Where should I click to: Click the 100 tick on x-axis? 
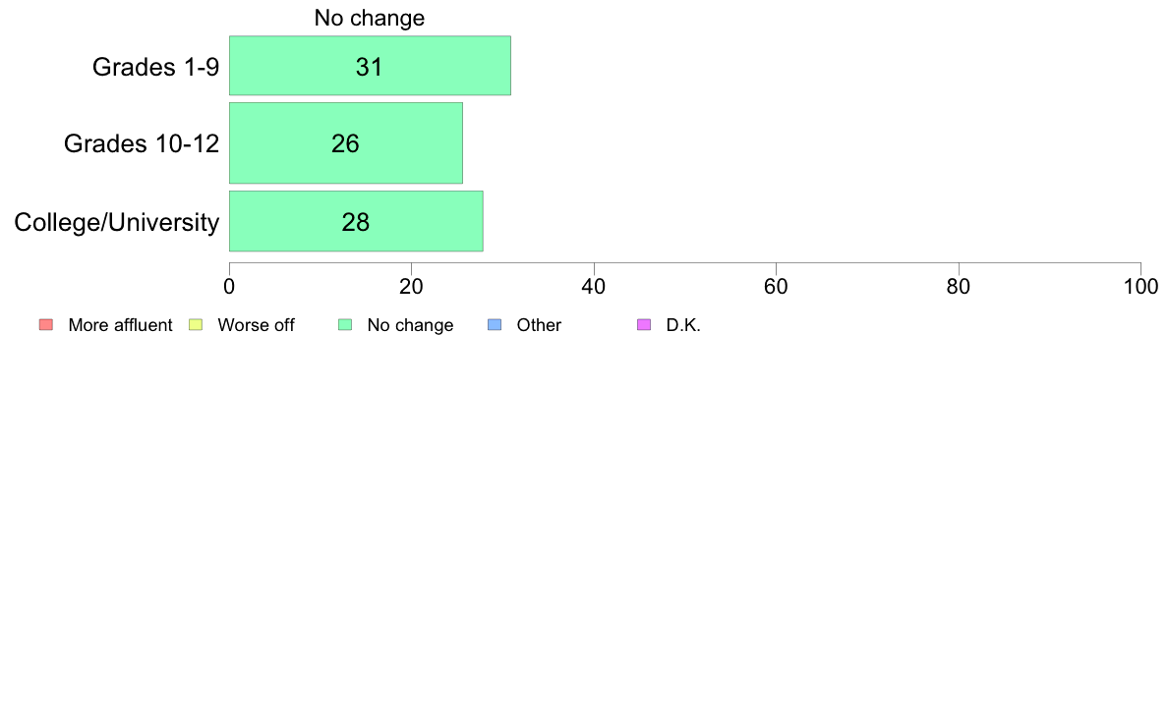1140,287
